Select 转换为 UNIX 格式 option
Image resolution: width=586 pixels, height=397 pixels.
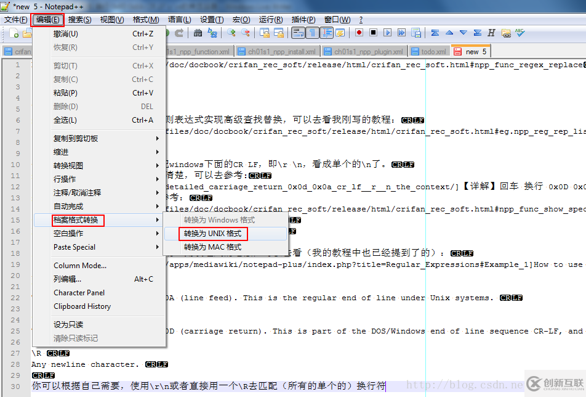225,234
